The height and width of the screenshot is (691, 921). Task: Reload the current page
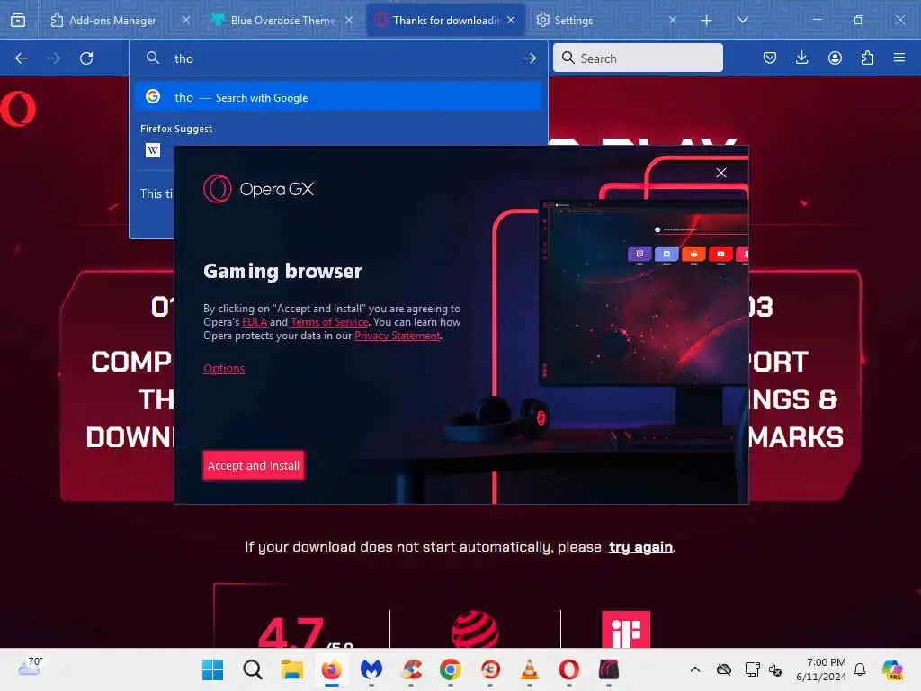tap(86, 58)
